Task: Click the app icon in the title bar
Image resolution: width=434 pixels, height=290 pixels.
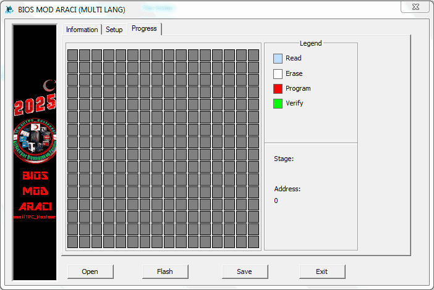Action: coord(9,9)
